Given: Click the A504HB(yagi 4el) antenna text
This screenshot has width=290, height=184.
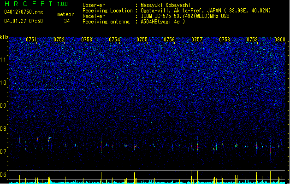Looking at the screenshot, I should 163,22.
